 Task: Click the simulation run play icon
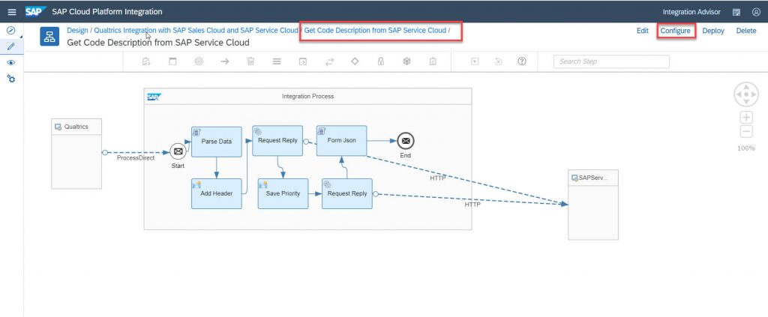coord(474,61)
